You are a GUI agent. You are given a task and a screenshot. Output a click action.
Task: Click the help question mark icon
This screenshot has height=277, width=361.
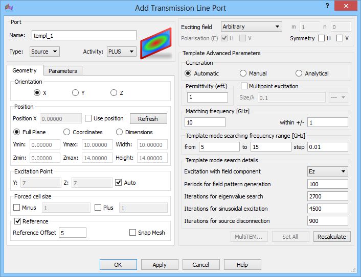click(x=327, y=6)
